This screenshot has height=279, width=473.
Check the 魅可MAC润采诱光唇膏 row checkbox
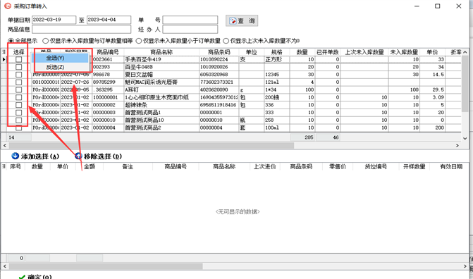(x=19, y=82)
